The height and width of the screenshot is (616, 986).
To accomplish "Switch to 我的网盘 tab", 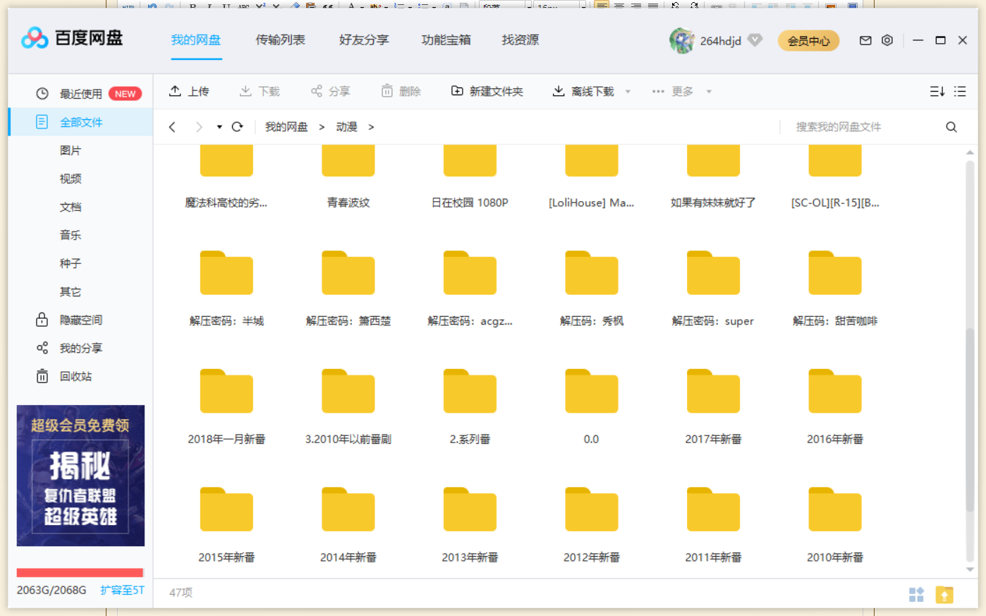I will tap(195, 40).
